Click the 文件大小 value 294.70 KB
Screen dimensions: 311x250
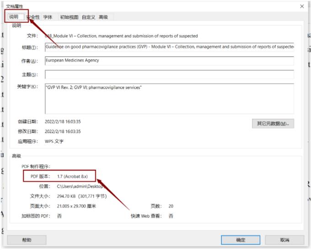[x=81, y=196]
